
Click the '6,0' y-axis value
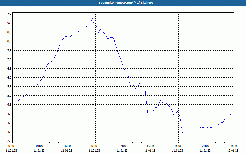click(10, 78)
